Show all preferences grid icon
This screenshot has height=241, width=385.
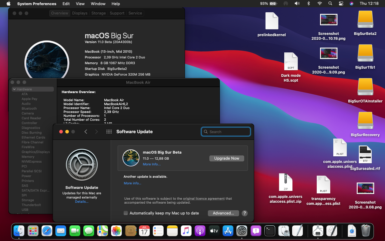click(109, 132)
